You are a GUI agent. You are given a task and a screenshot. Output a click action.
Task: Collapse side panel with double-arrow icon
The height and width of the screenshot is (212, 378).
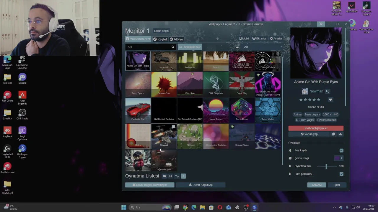click(x=321, y=24)
